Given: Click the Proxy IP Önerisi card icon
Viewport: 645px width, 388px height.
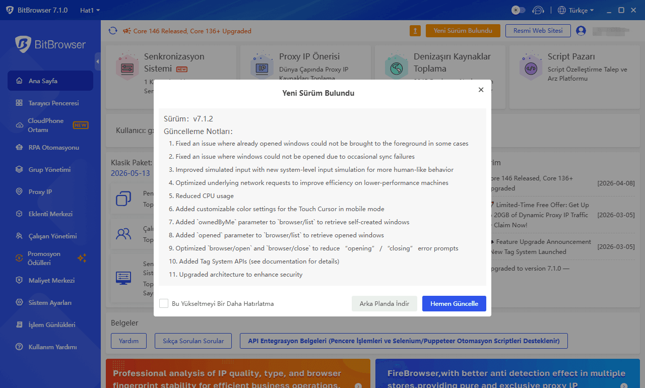Looking at the screenshot, I should (262, 67).
